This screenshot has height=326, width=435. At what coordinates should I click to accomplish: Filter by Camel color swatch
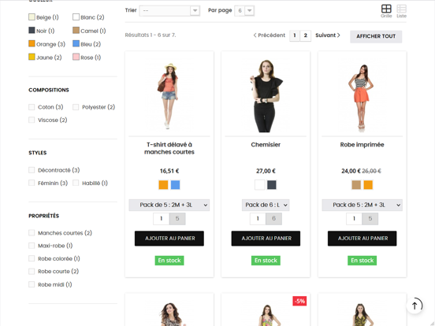[76, 30]
